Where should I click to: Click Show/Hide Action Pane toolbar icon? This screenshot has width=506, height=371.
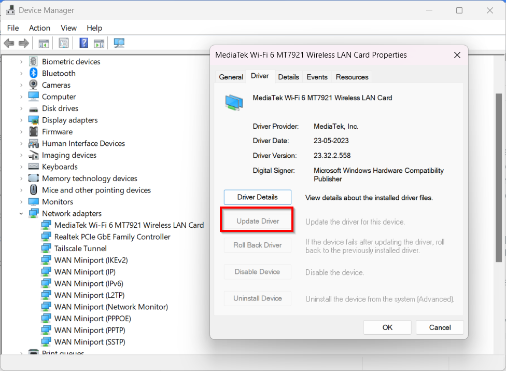[99, 44]
